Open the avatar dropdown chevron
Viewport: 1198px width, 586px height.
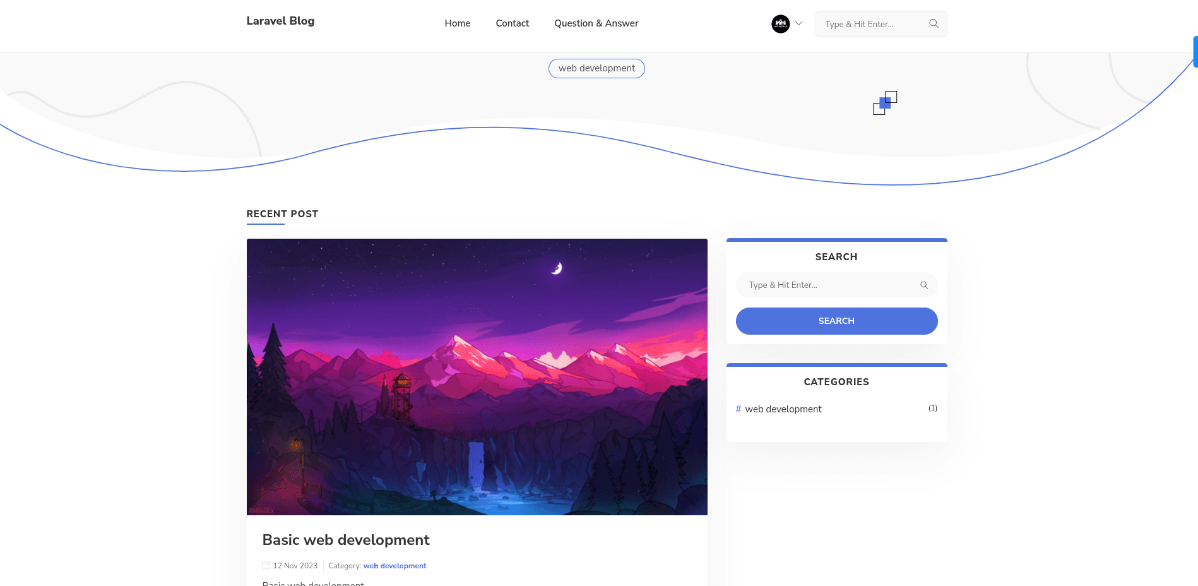click(x=798, y=23)
